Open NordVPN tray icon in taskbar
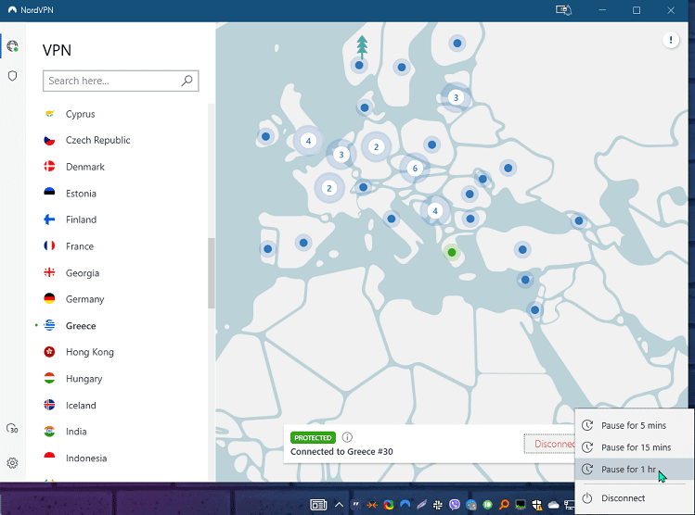Viewport: 695px width, 515px height. coord(405,505)
